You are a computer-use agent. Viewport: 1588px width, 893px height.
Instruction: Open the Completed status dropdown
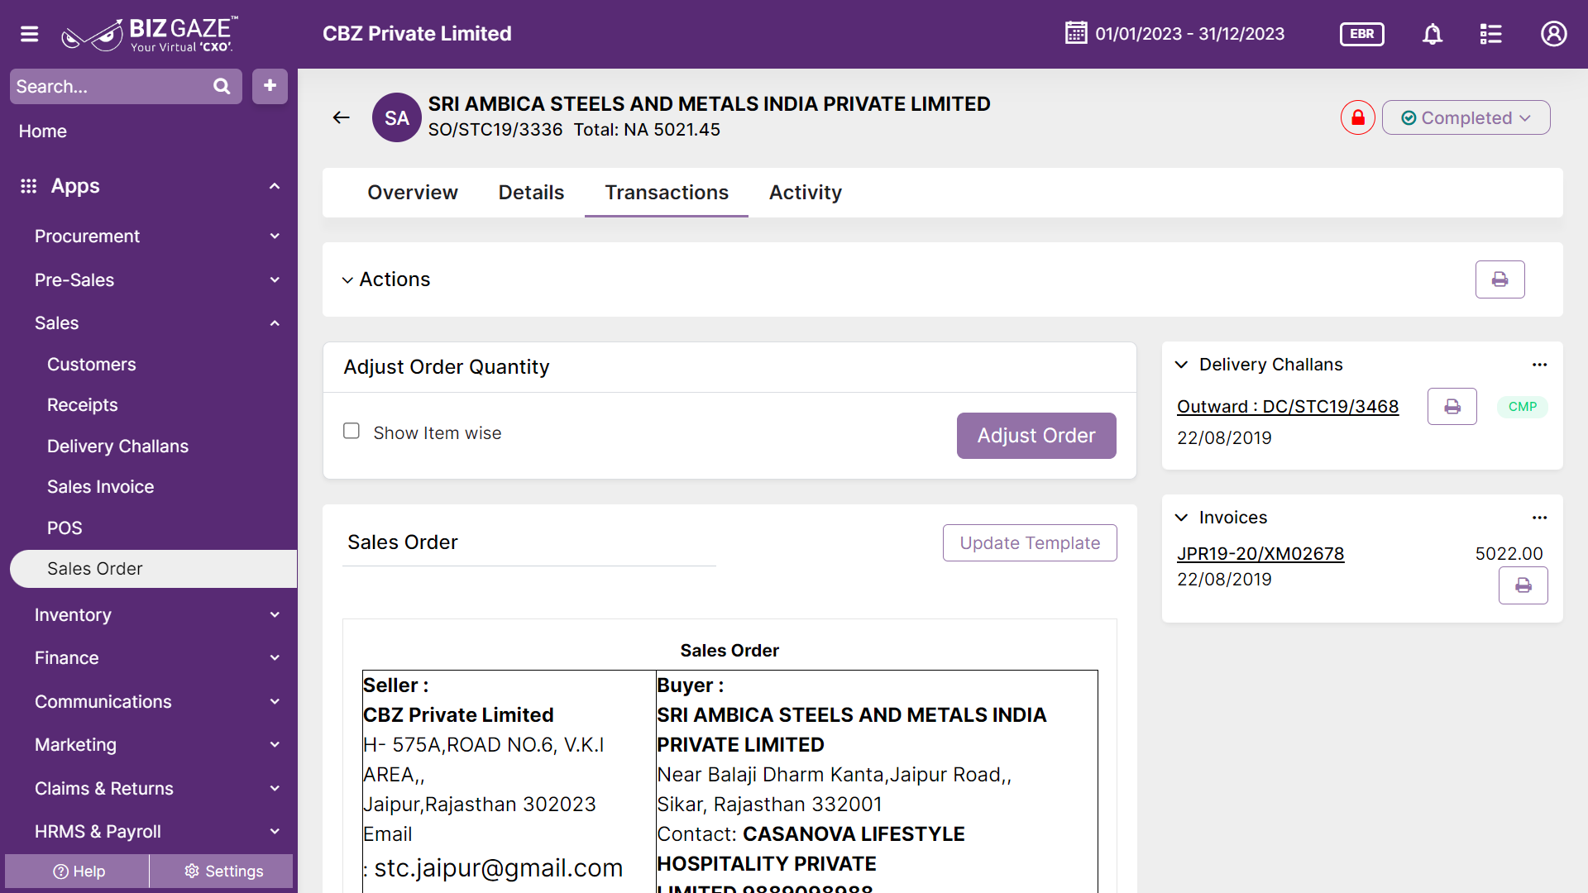pyautogui.click(x=1466, y=117)
